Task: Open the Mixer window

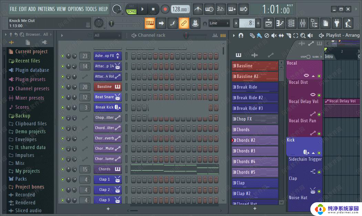Action: 303,23
